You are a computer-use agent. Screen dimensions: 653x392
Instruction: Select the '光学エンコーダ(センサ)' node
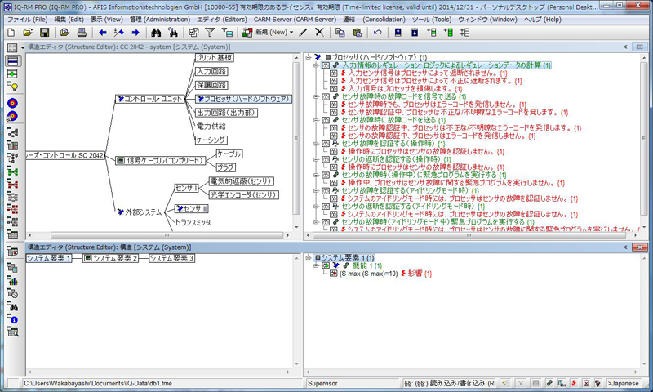(243, 194)
